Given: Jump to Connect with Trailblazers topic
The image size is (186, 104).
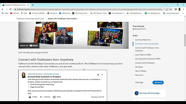Looking at the screenshot, I should (145, 63).
